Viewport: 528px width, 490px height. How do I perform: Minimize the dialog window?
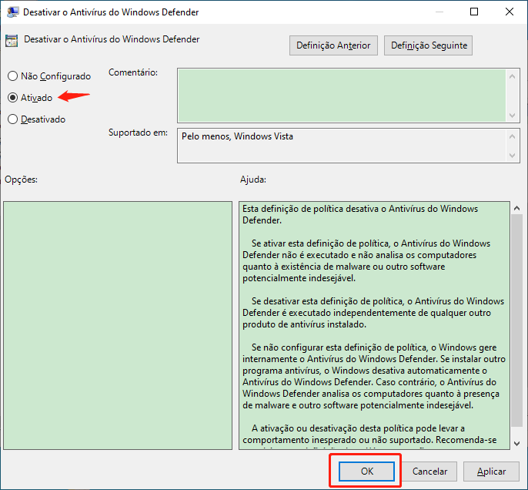[439, 12]
